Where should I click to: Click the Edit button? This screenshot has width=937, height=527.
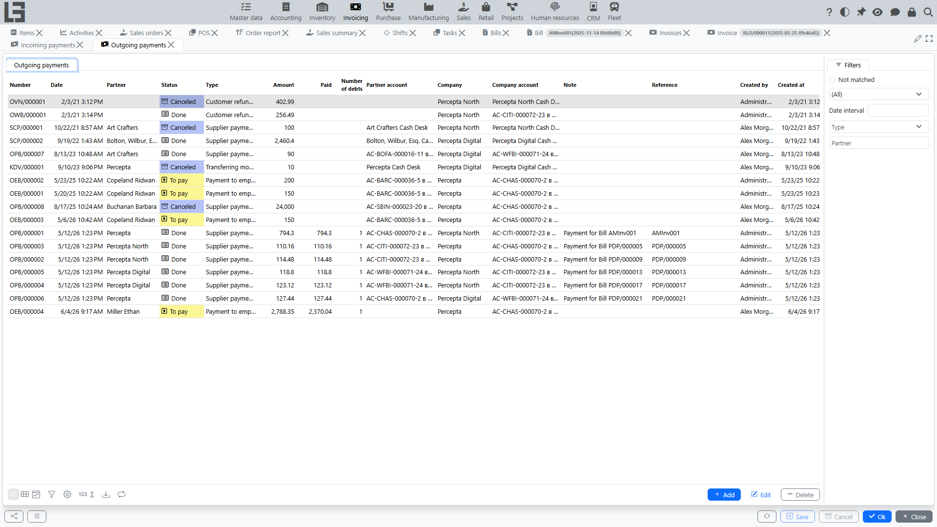(761, 494)
